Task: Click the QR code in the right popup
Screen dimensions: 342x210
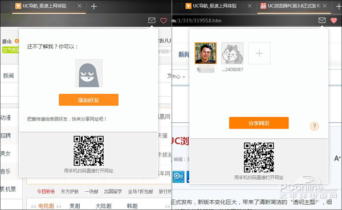Action: [259, 158]
